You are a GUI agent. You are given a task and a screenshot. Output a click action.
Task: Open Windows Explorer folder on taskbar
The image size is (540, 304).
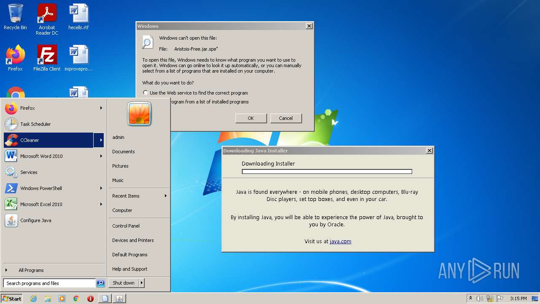tap(48, 299)
